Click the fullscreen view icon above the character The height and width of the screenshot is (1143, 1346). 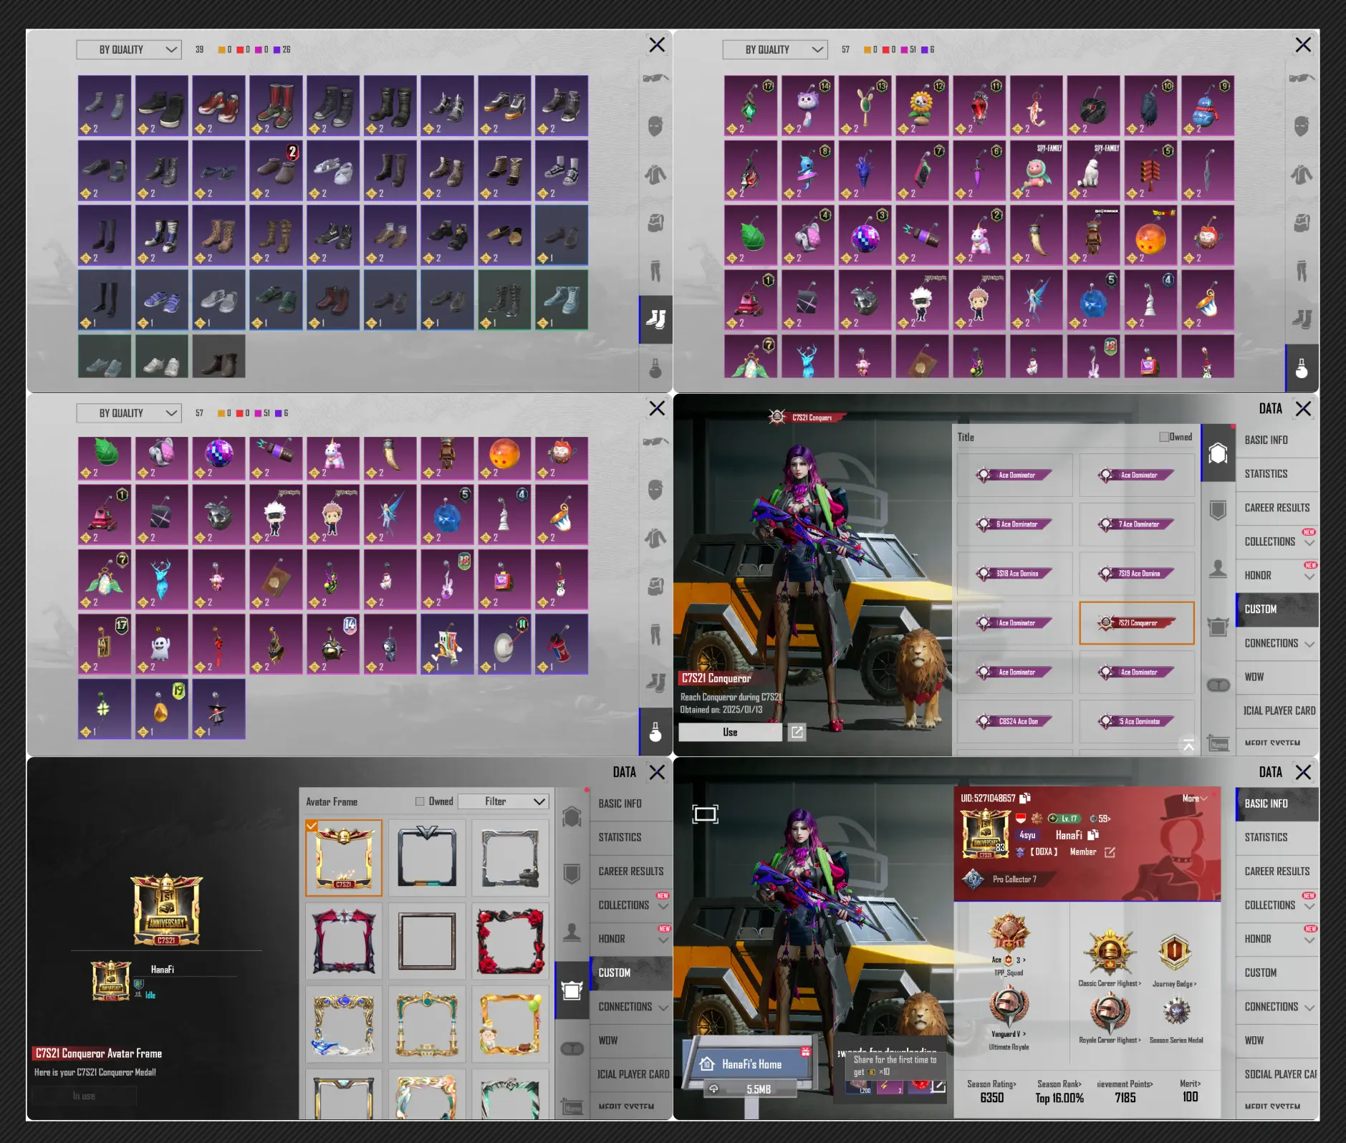click(x=705, y=814)
